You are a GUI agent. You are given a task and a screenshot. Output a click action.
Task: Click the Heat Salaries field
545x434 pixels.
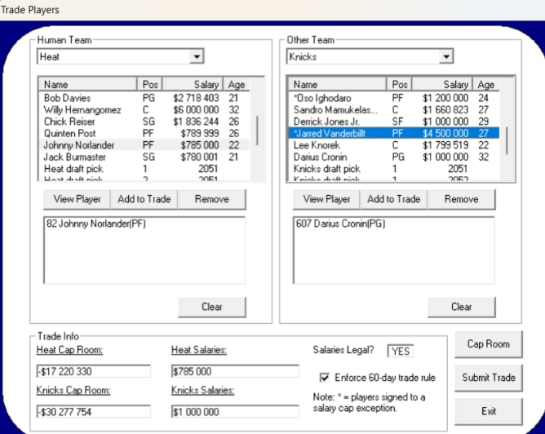pos(235,371)
